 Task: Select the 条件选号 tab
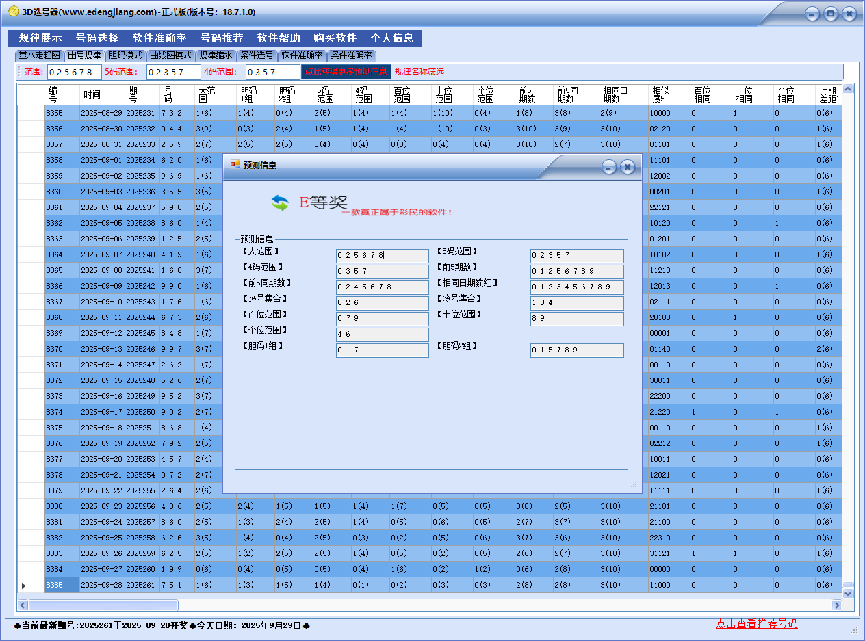pos(257,55)
